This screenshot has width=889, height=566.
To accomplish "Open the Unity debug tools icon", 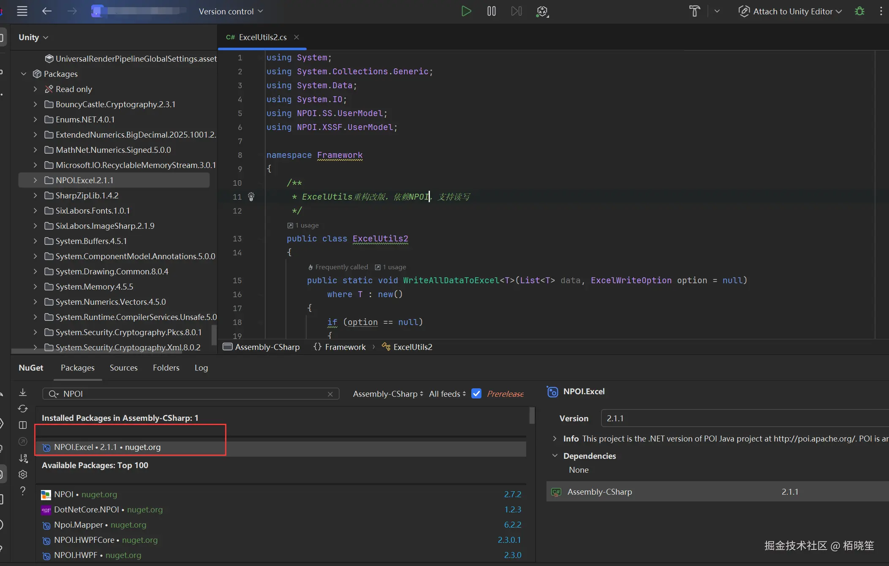I will point(542,11).
